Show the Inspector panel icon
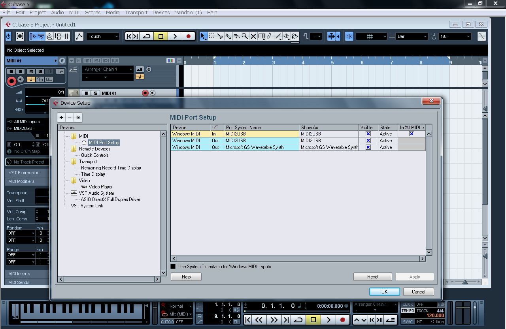This screenshot has width=506, height=329. (x=33, y=36)
